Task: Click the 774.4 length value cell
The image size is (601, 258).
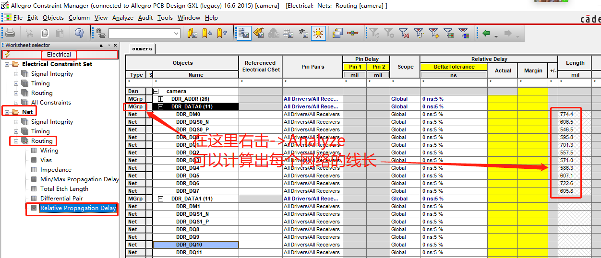Action: click(575, 114)
